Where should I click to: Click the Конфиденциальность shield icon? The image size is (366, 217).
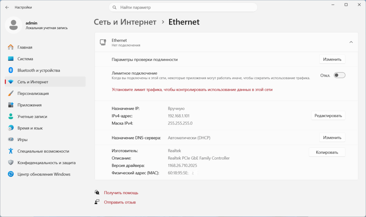coord(11,162)
